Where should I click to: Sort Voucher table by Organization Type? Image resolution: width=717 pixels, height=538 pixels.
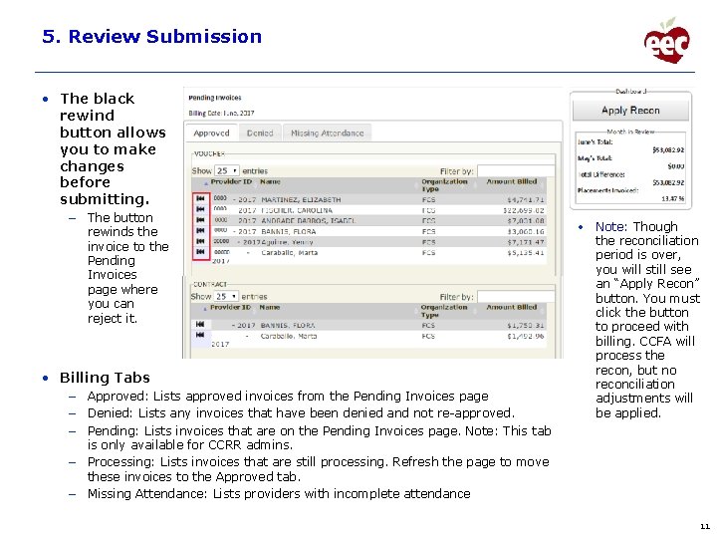pos(444,185)
